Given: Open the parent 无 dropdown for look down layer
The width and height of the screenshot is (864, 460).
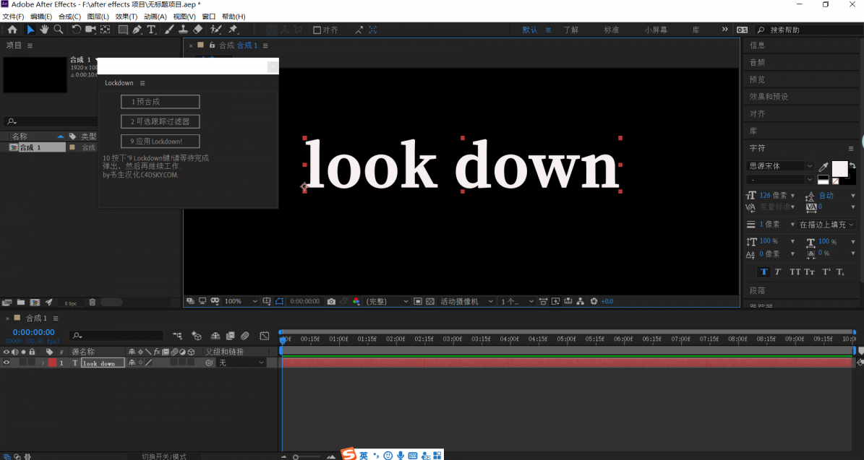Looking at the screenshot, I should [241, 363].
